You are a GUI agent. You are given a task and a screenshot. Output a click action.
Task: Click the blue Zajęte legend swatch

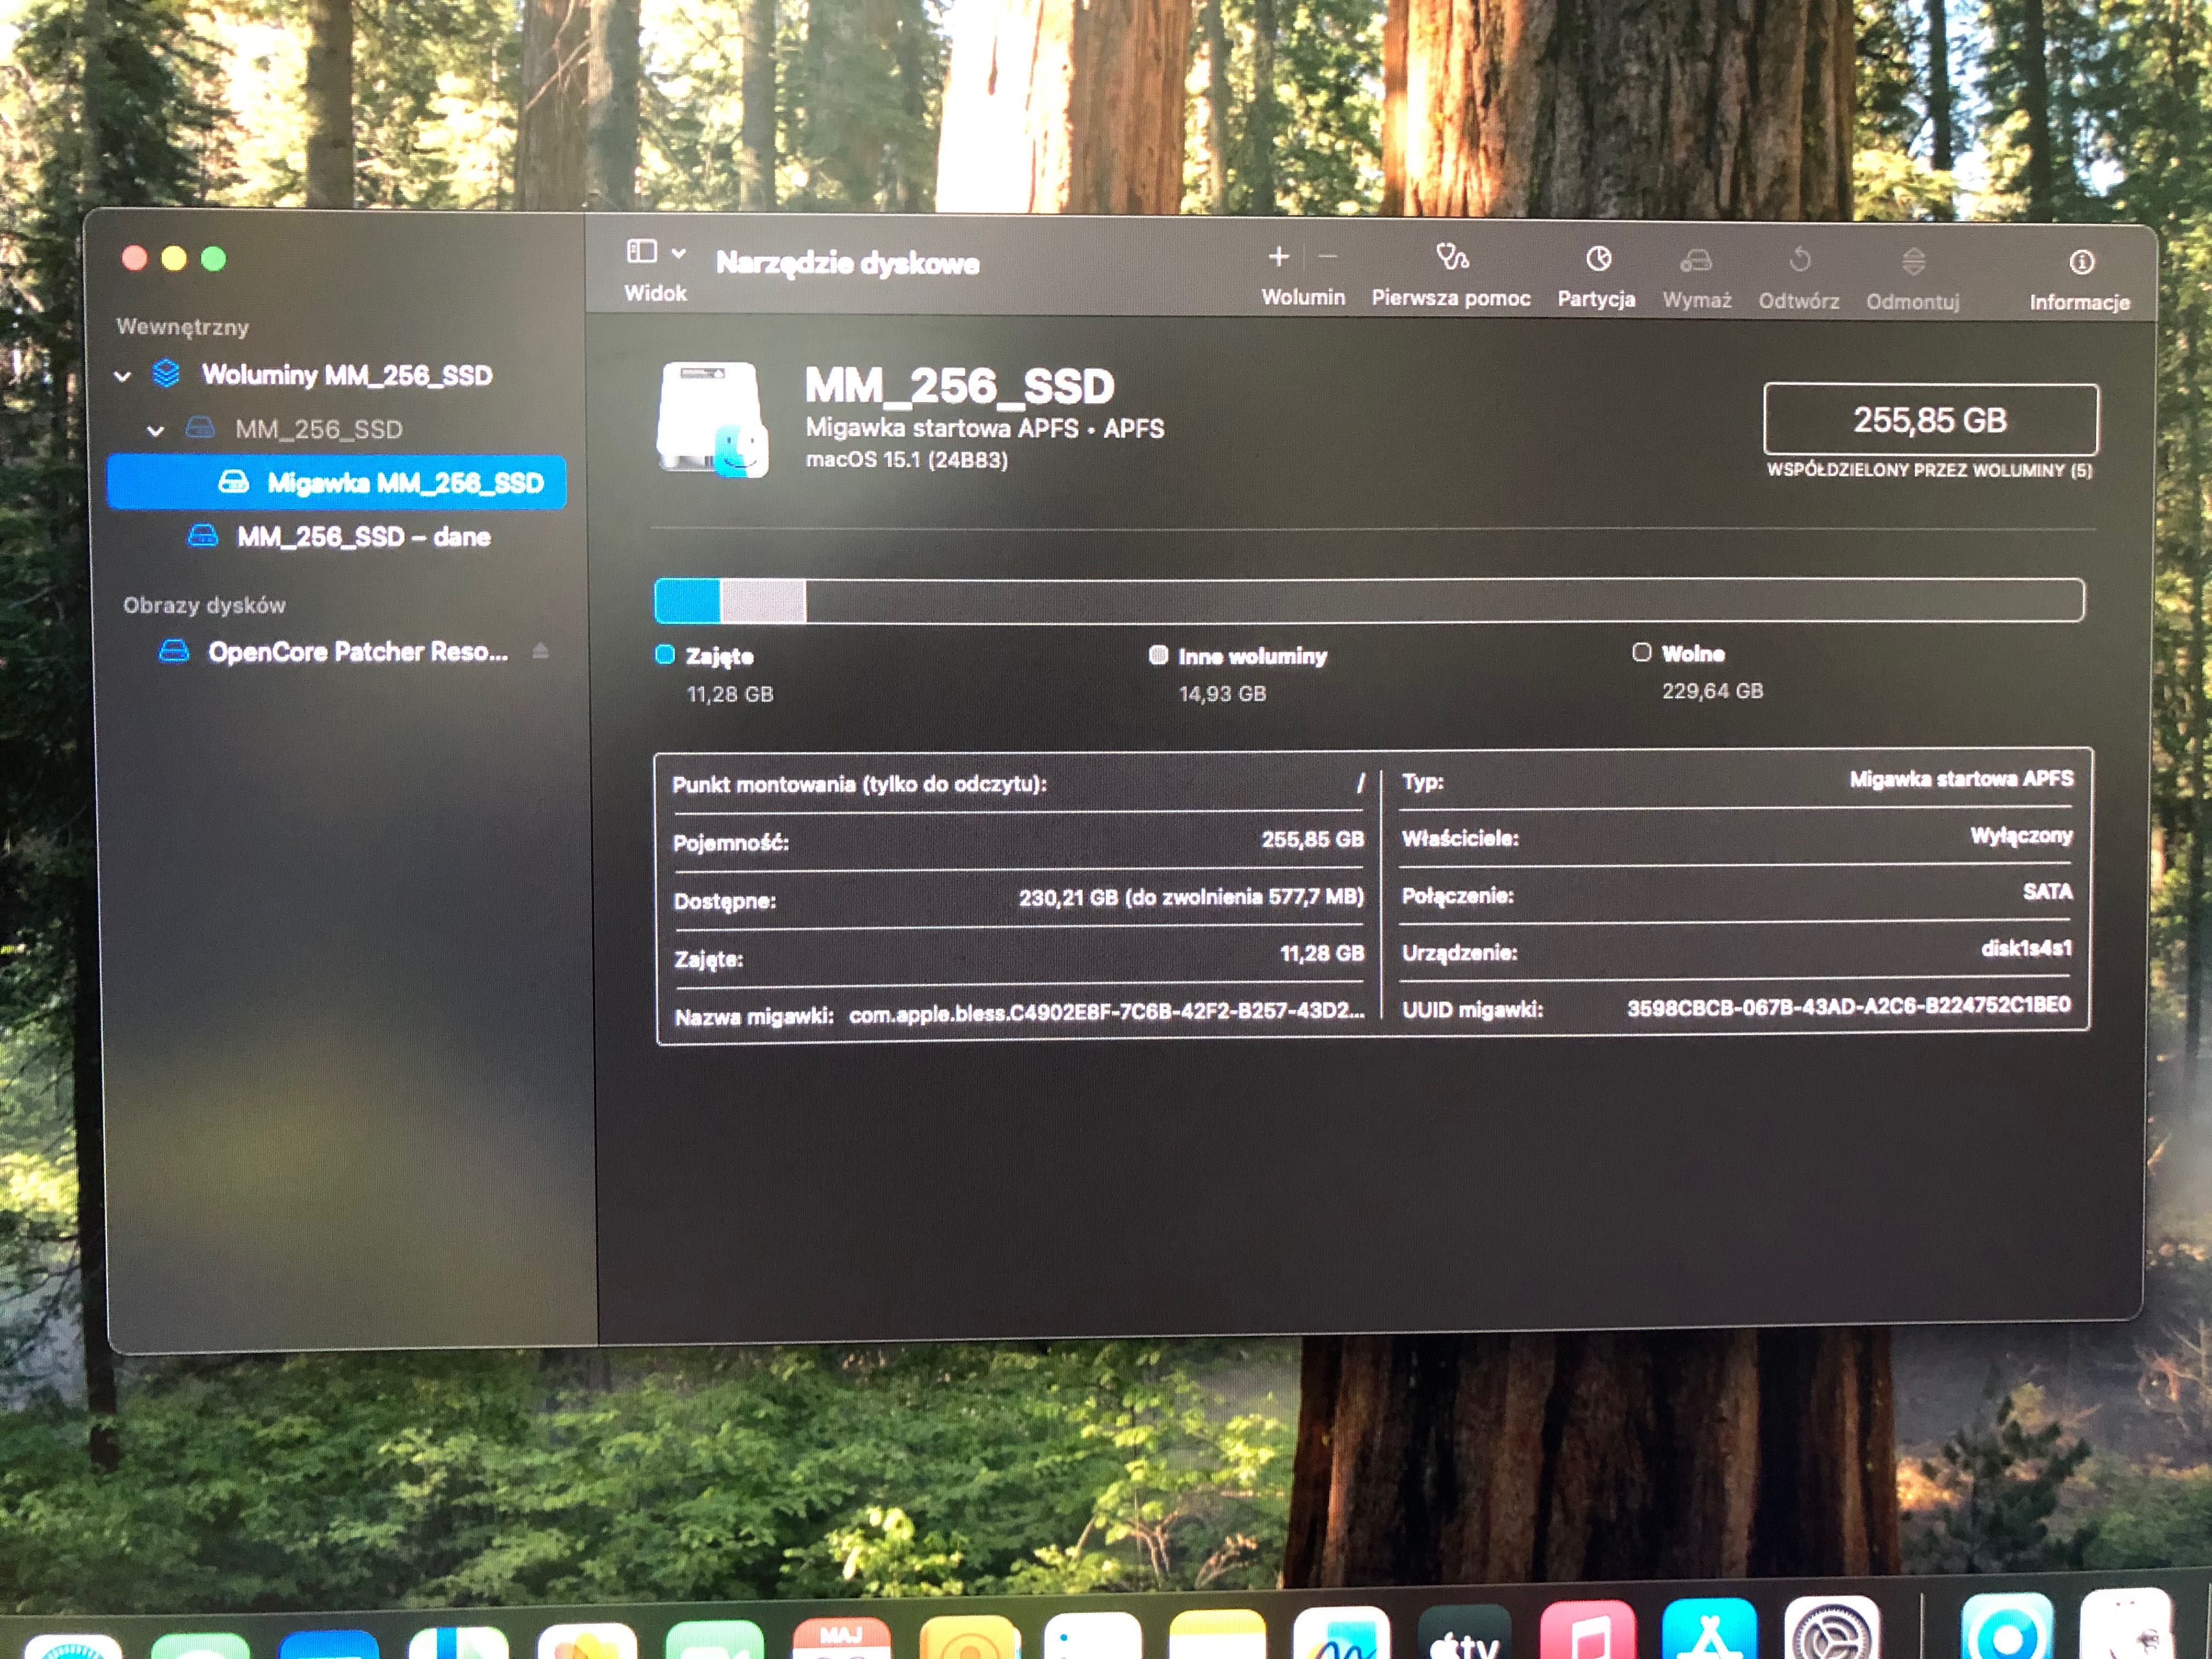[665, 655]
